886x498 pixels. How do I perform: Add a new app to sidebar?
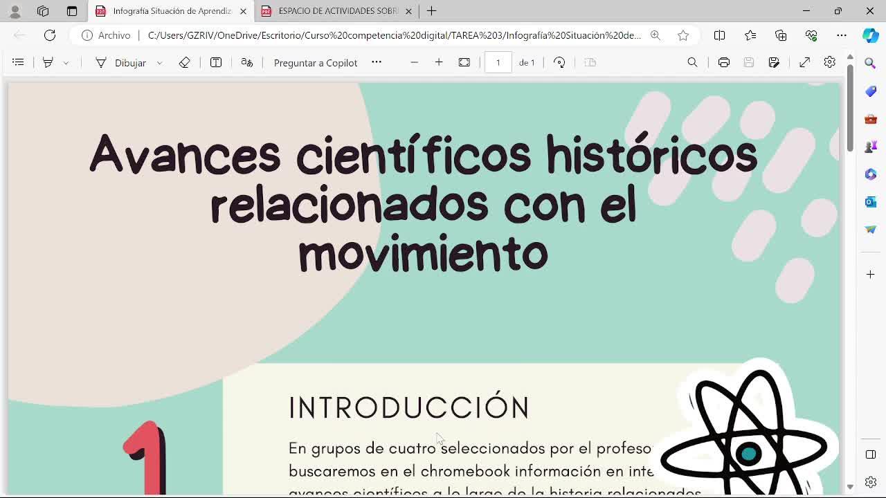(871, 275)
